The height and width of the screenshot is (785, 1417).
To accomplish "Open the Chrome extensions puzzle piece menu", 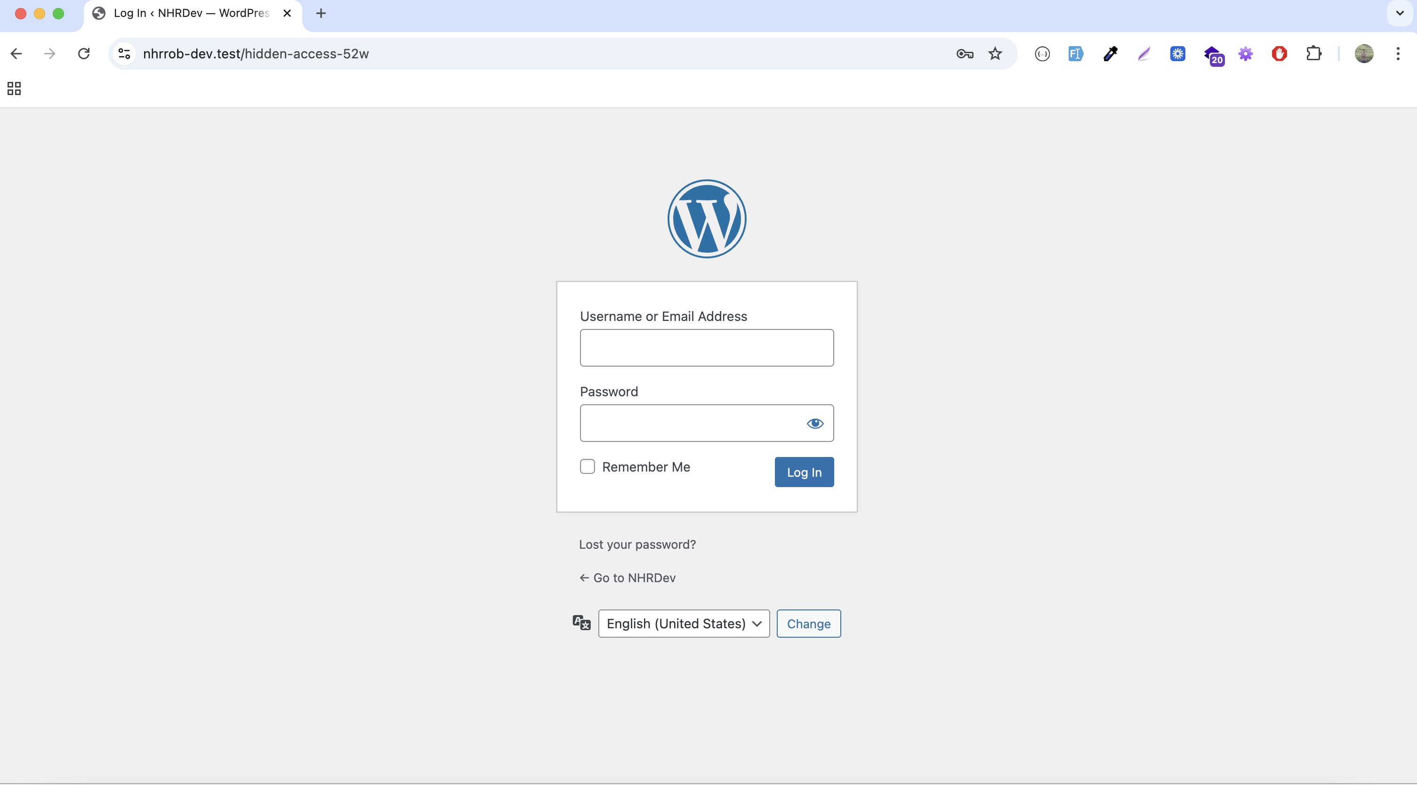I will (x=1314, y=53).
